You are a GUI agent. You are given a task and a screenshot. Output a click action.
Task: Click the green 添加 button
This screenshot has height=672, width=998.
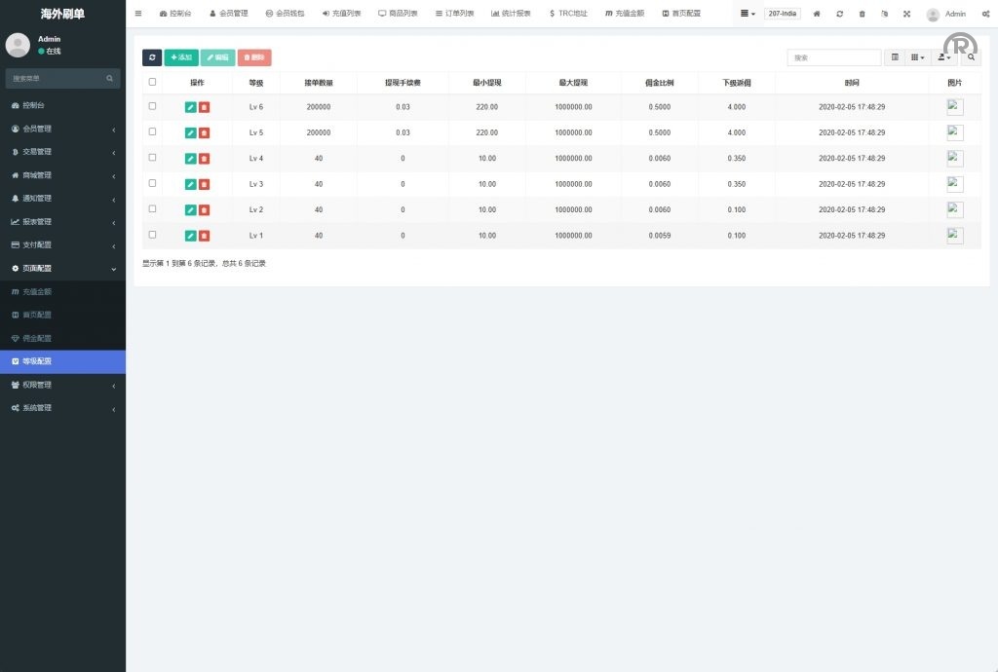click(x=181, y=57)
